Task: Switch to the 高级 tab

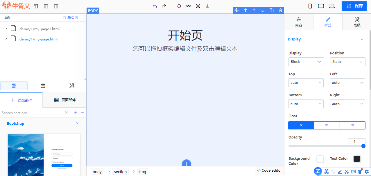Action: (357, 22)
